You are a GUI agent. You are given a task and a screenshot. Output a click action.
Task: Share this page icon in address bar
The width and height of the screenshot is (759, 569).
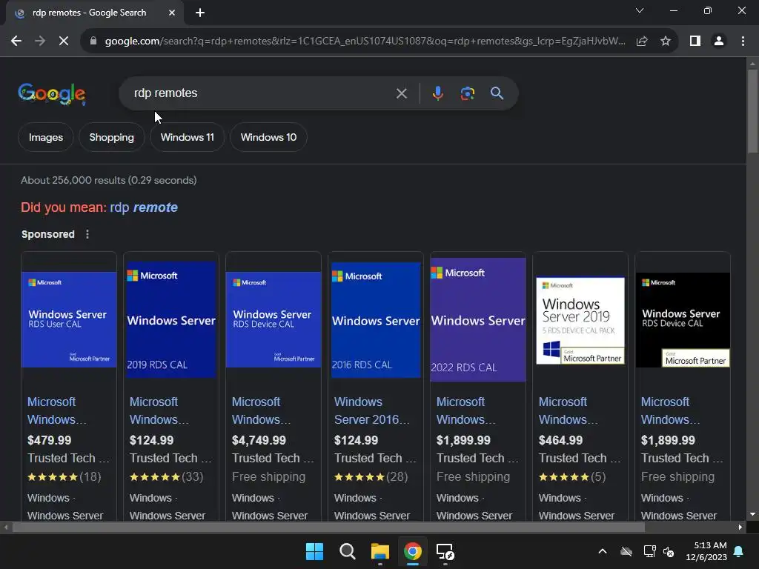tap(642, 41)
